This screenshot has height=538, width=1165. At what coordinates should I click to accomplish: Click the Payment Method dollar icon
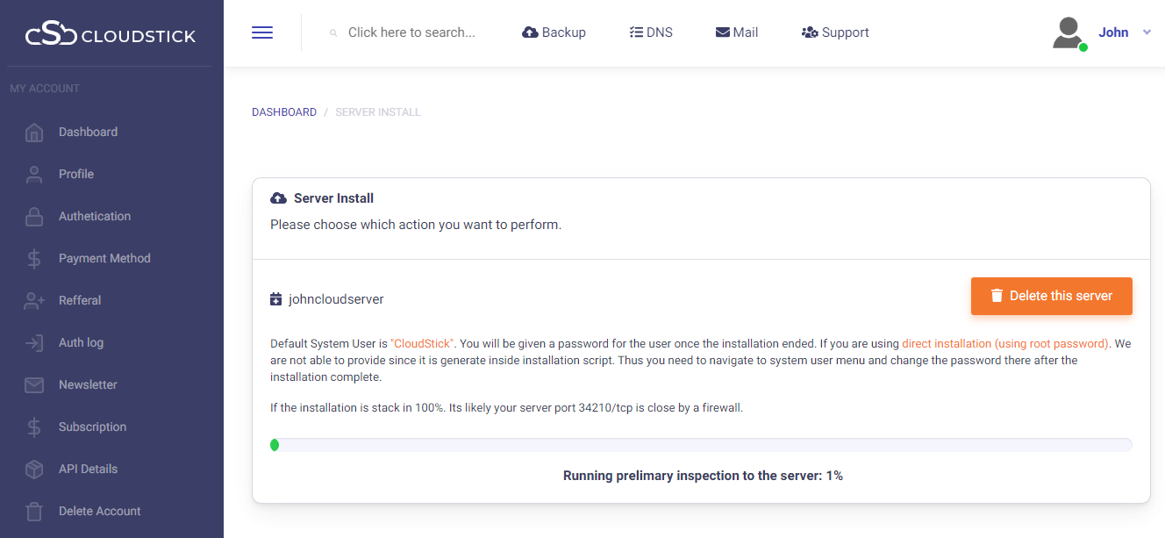click(x=34, y=259)
